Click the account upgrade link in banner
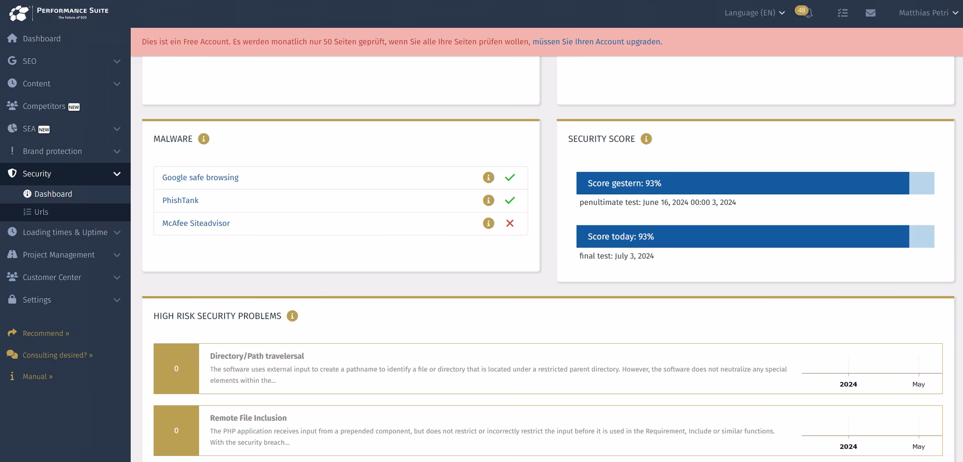 pyautogui.click(x=596, y=42)
